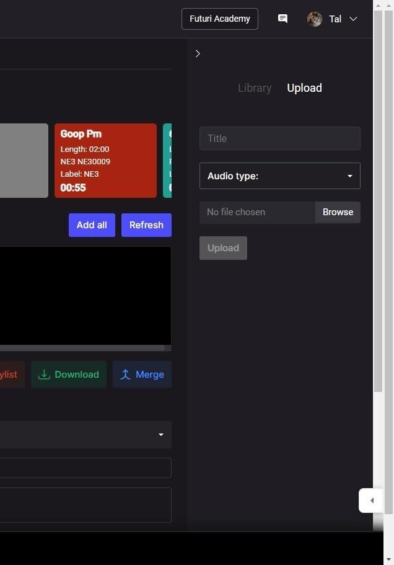Open the Tal user menu chevron
The height and width of the screenshot is (565, 394).
tap(353, 19)
